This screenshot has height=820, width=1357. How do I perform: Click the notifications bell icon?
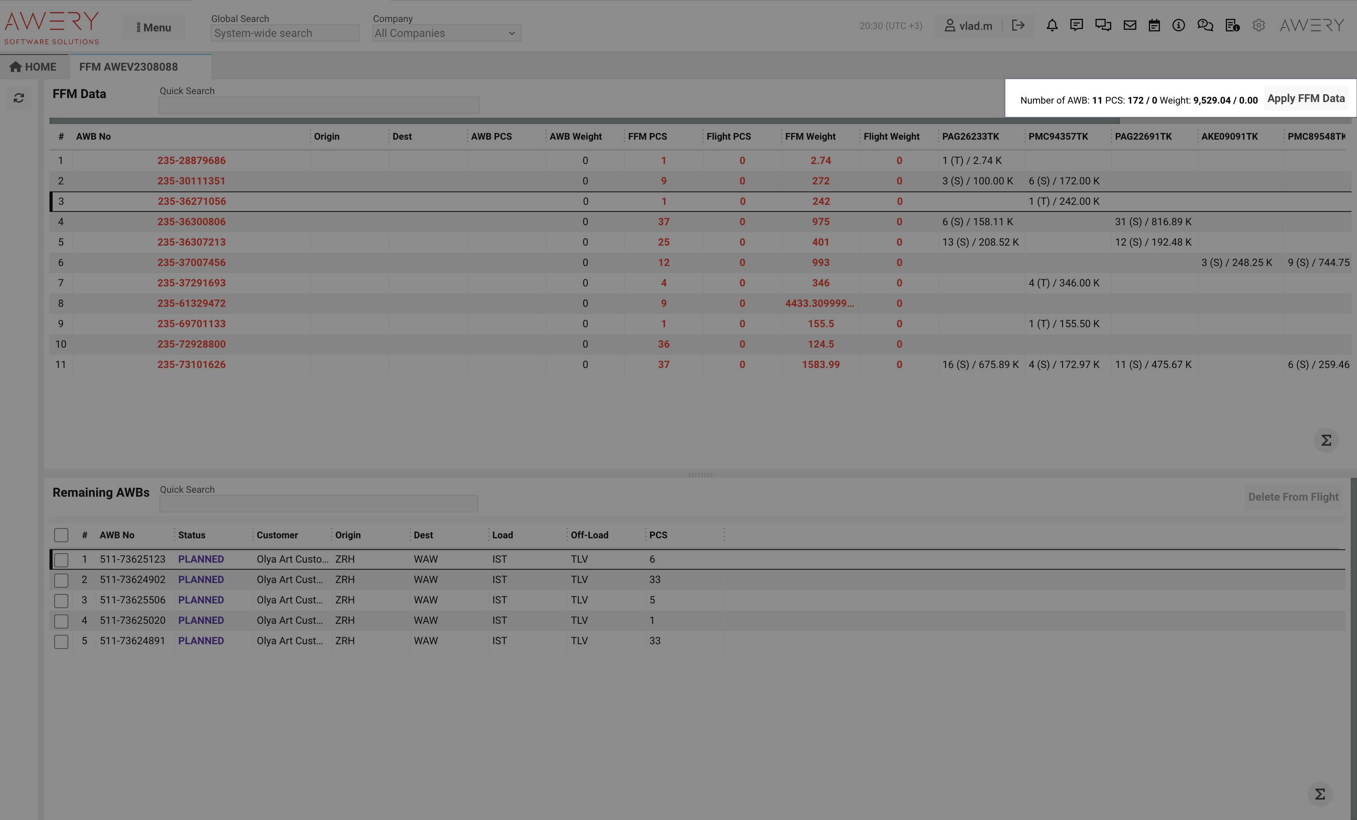1052,26
